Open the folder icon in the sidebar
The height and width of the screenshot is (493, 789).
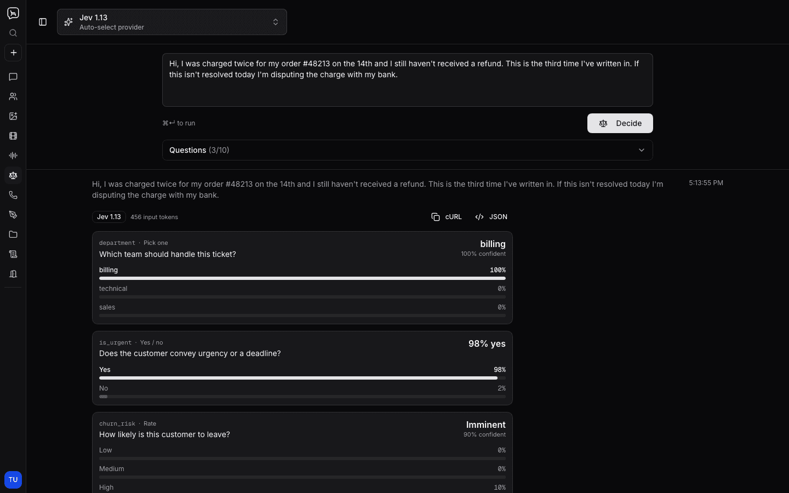coord(13,234)
